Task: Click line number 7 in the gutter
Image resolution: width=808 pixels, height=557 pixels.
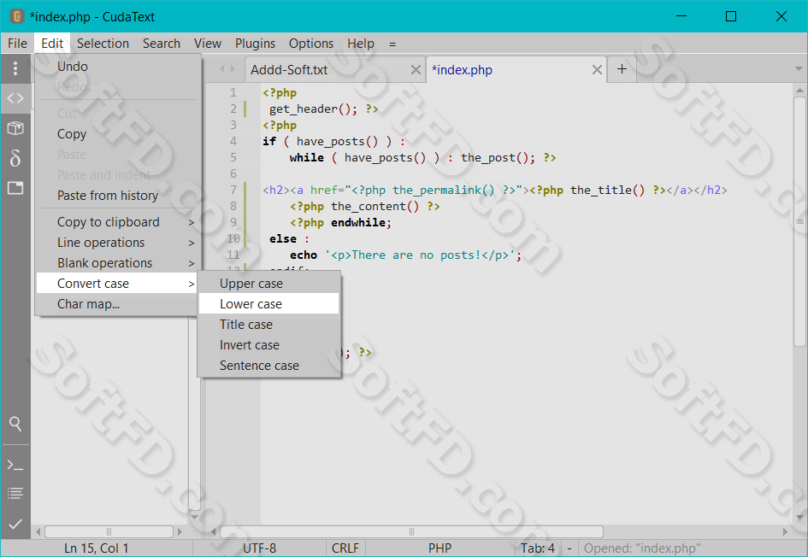Action: click(x=233, y=190)
